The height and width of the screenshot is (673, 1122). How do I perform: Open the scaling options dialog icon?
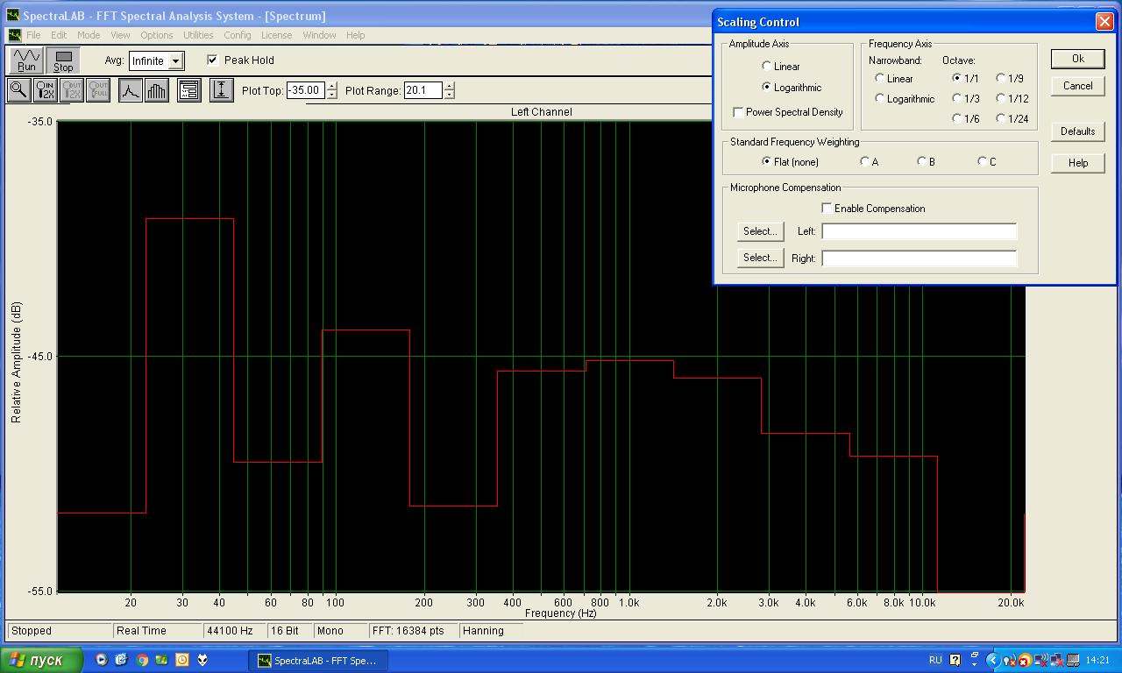click(189, 90)
